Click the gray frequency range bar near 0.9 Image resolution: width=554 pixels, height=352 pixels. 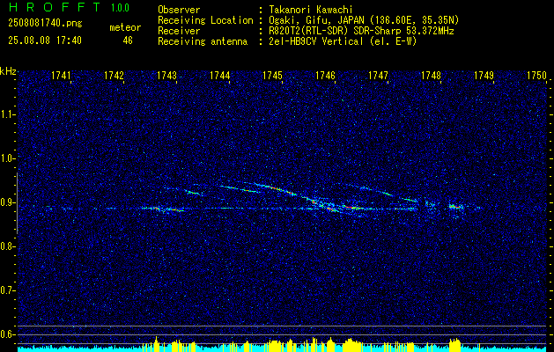click(17, 203)
